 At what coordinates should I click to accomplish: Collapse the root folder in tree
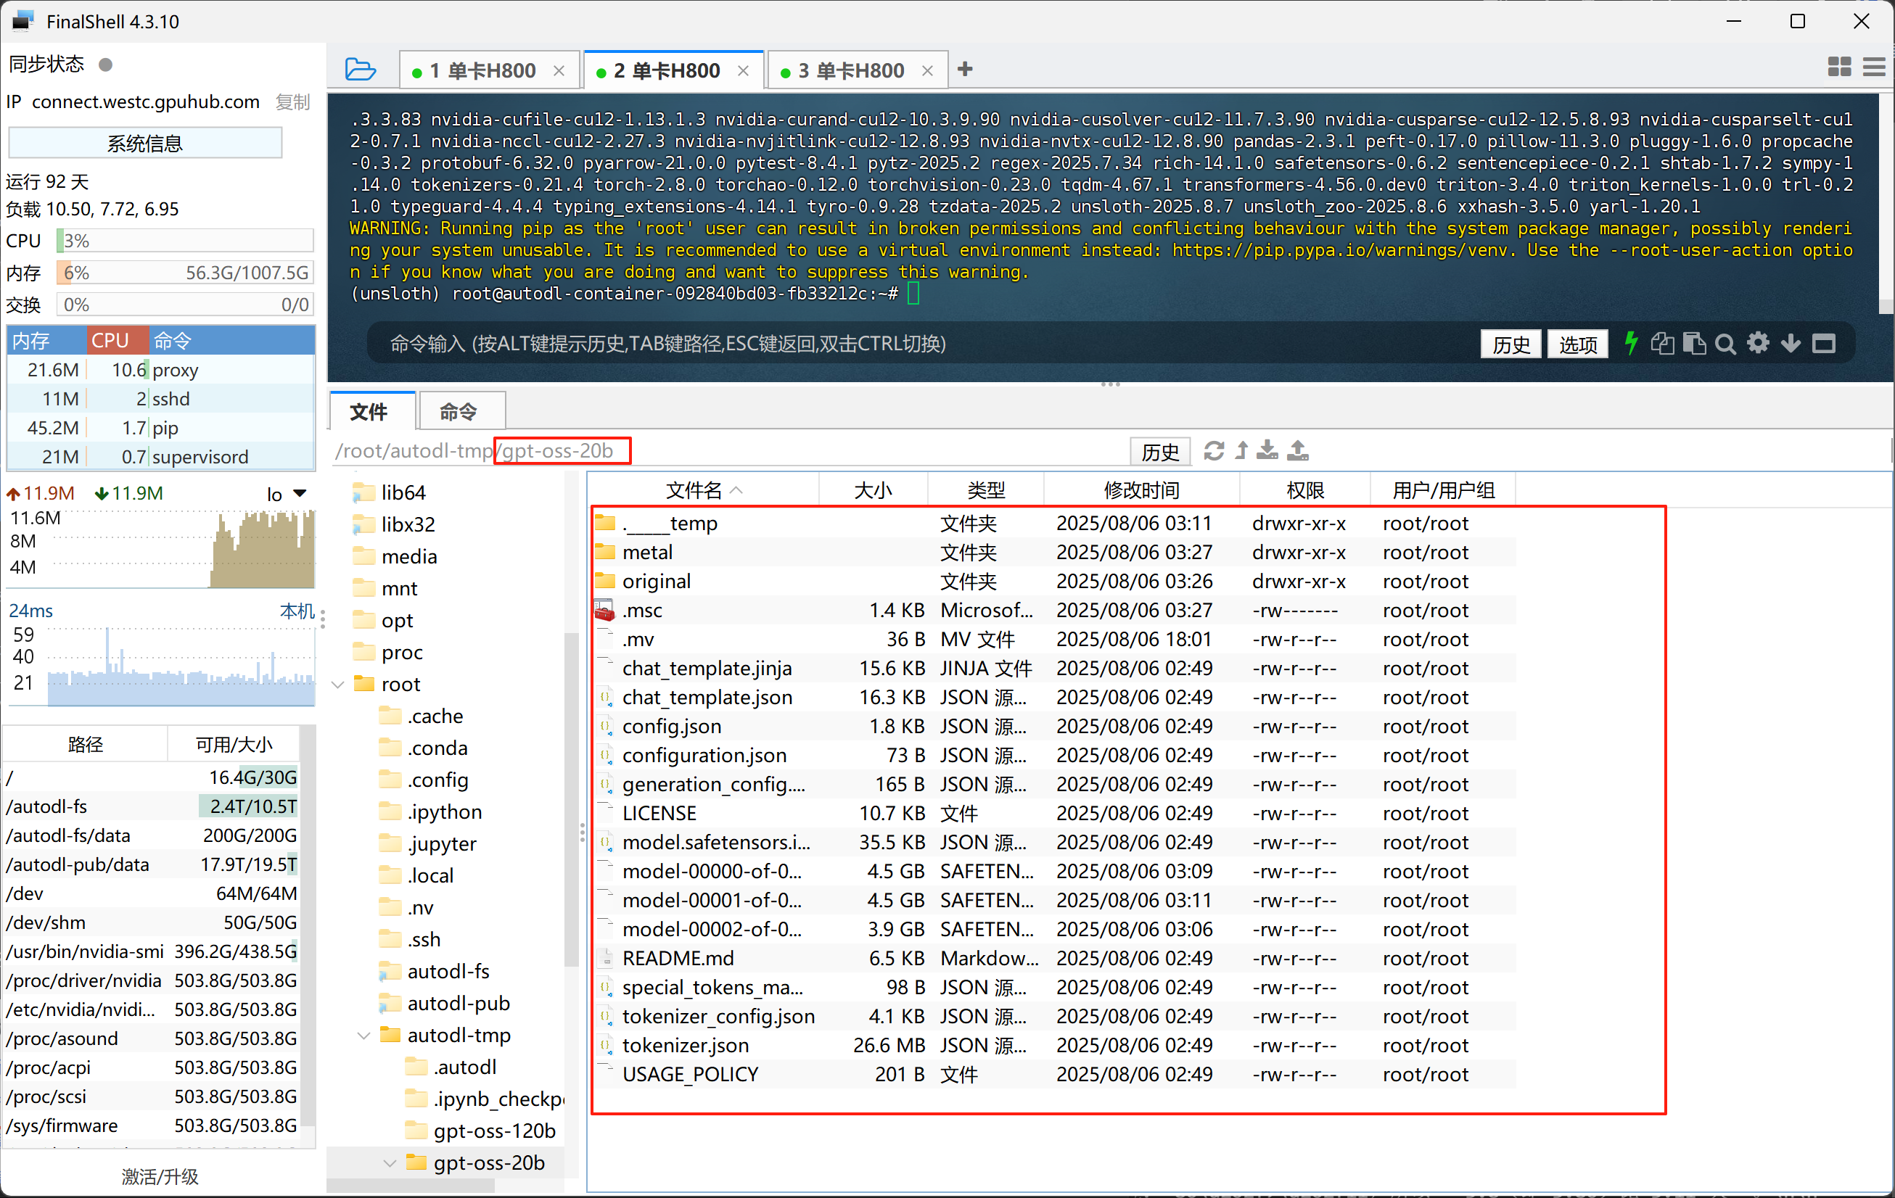click(x=338, y=685)
